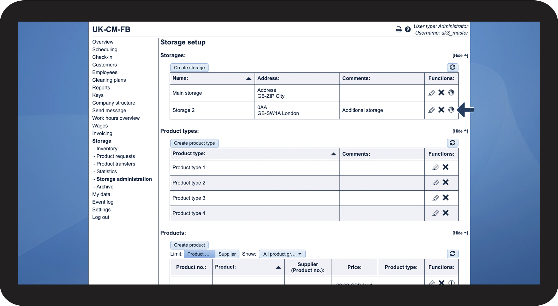Sort storages by Name column arrow

tap(249, 78)
